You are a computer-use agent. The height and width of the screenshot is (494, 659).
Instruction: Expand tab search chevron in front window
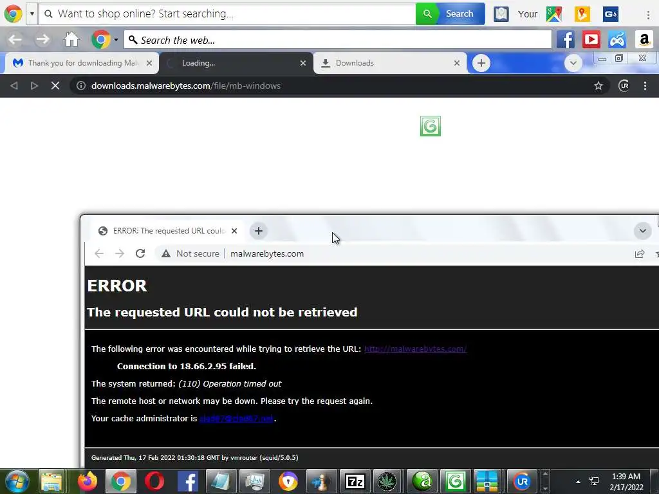[643, 231]
